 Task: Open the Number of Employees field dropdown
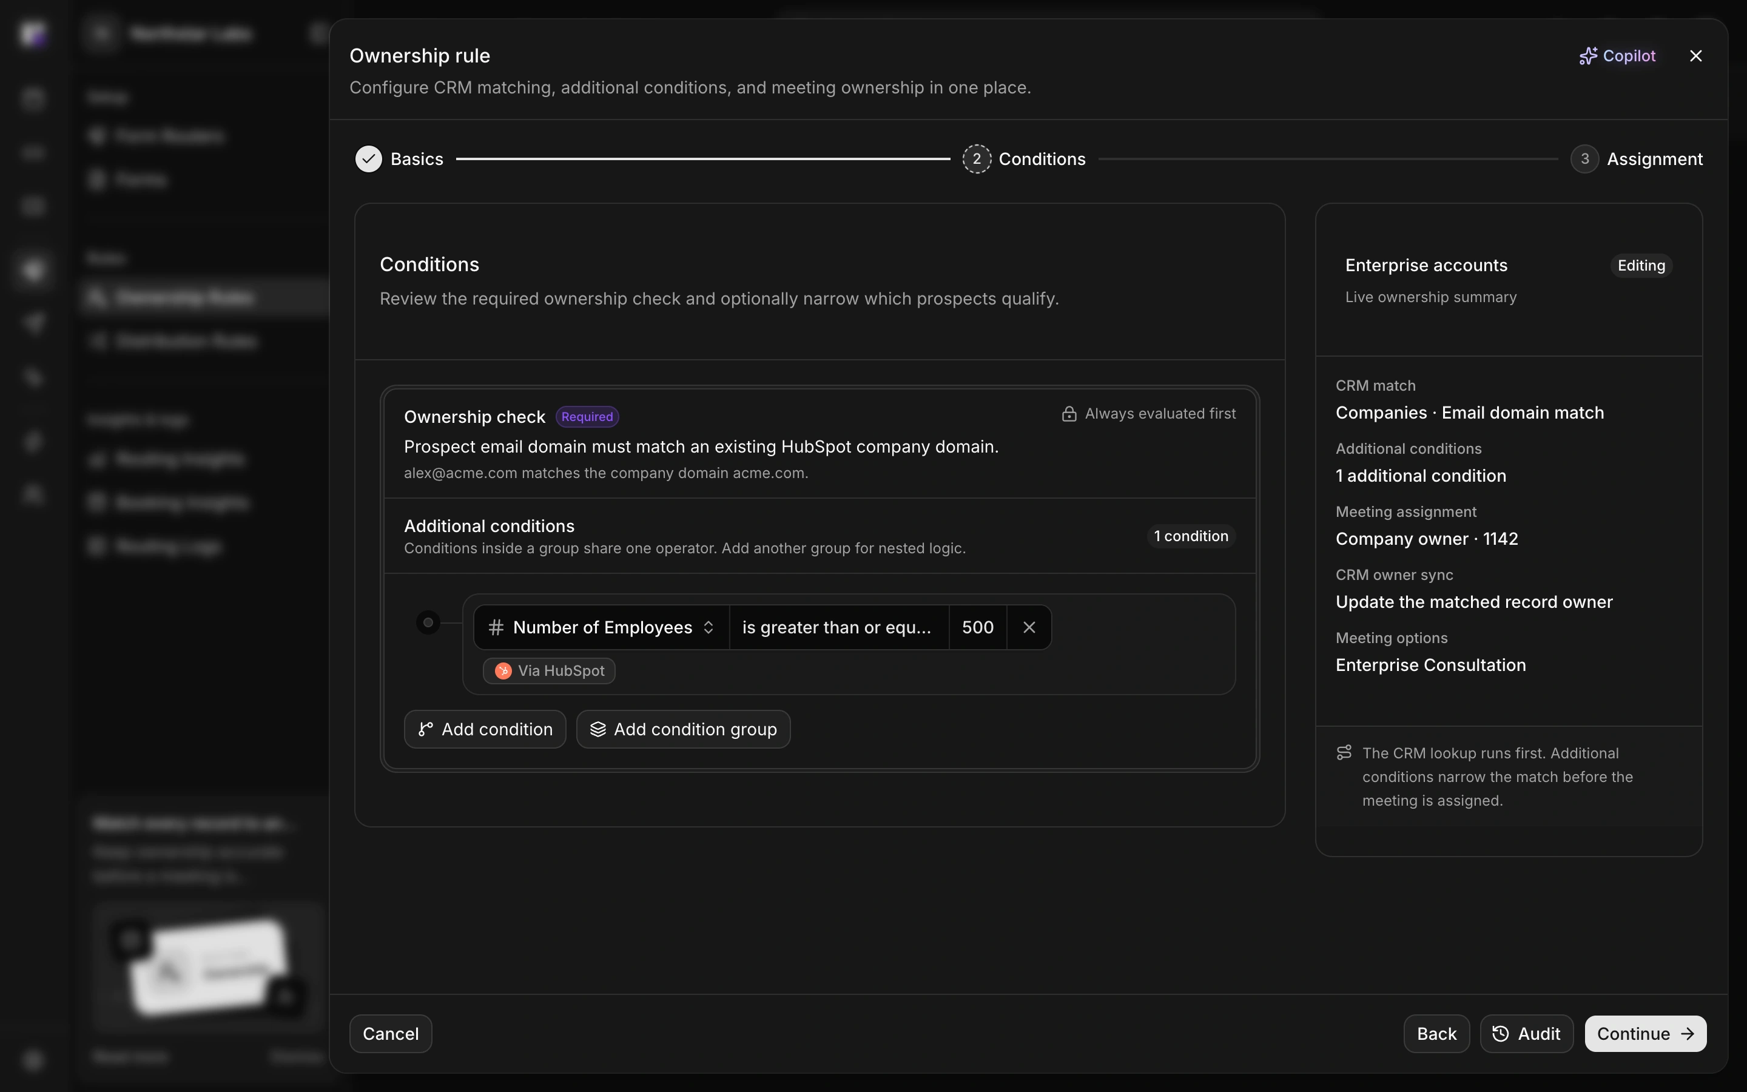601,627
